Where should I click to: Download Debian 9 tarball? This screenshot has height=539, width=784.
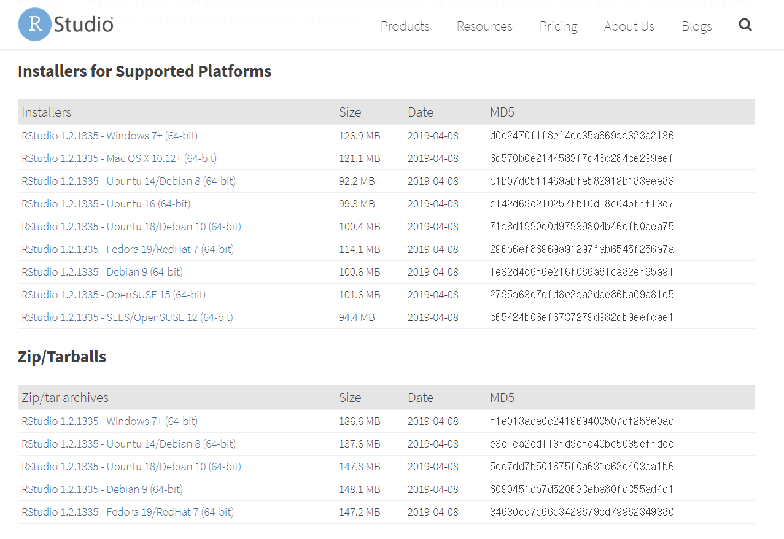(x=103, y=489)
